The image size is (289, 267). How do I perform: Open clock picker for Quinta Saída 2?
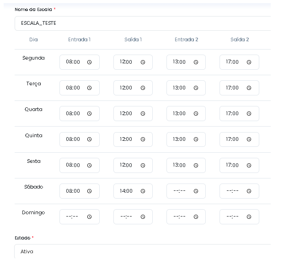click(249, 139)
